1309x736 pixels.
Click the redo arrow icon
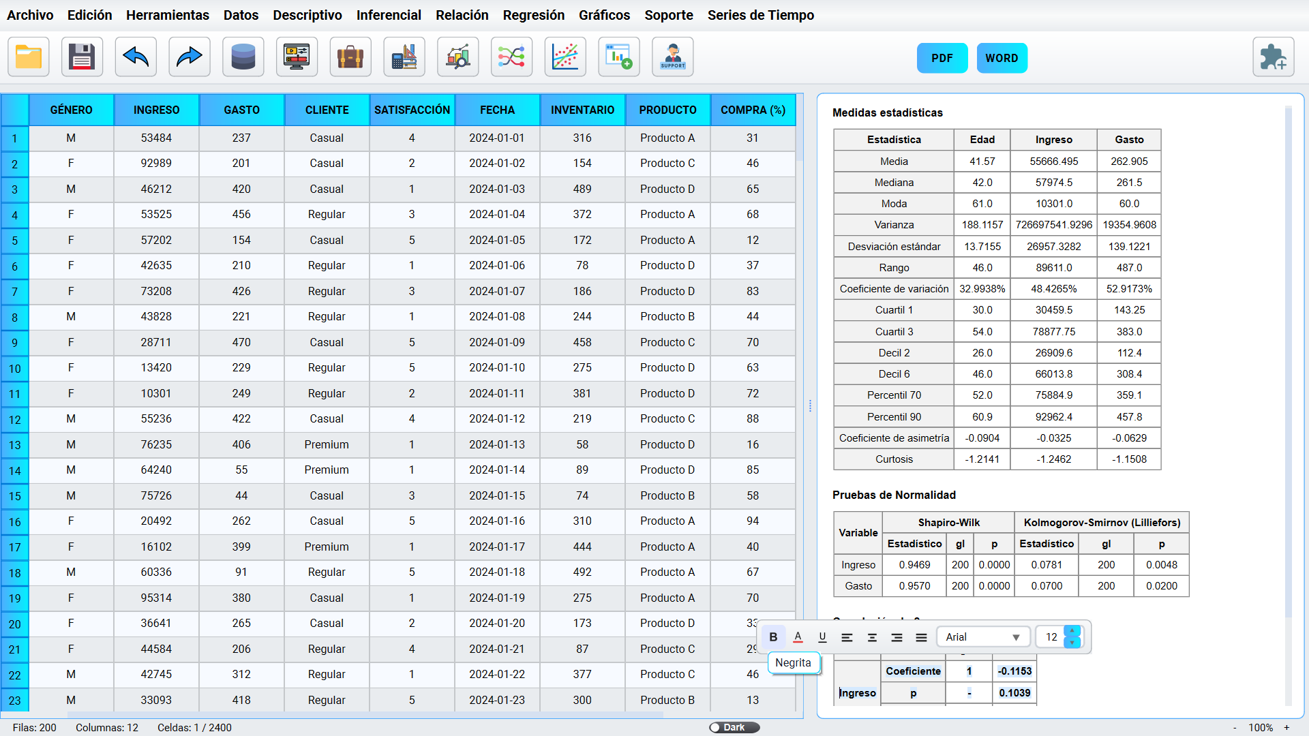pos(189,57)
